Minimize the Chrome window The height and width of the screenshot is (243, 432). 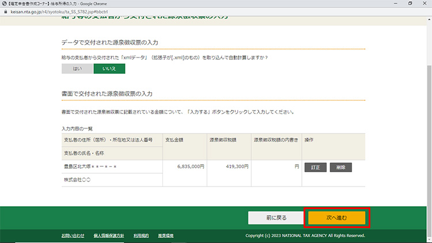tap(394, 3)
